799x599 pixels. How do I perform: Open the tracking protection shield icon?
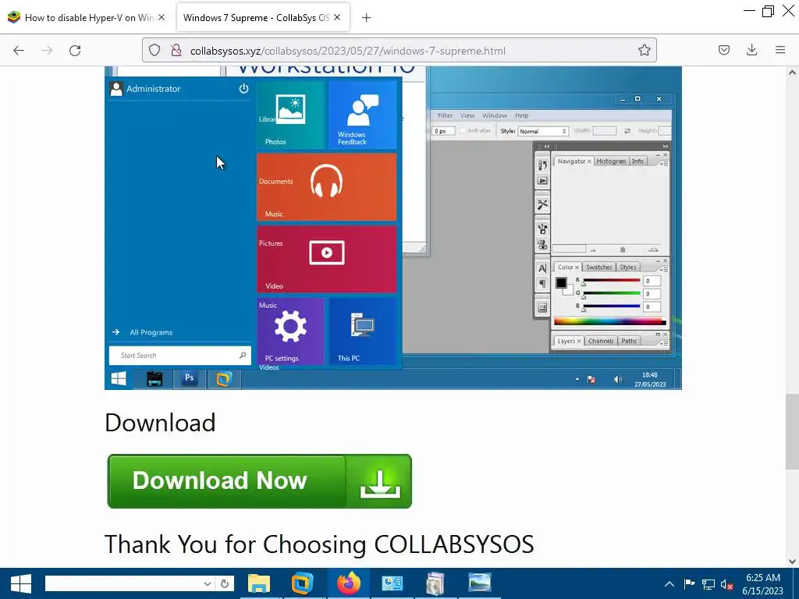154,51
